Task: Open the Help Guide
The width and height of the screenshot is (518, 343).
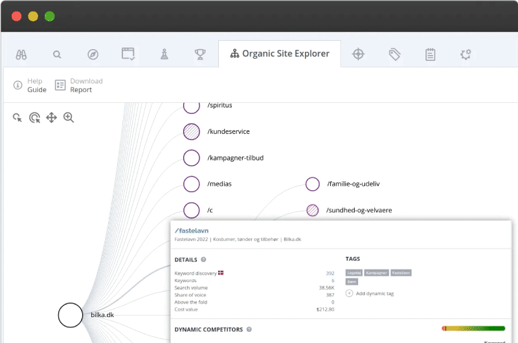Action: pos(30,85)
